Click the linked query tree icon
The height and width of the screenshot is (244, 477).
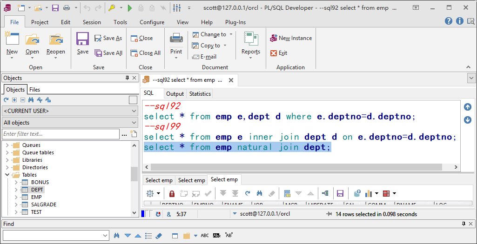[x=325, y=193]
